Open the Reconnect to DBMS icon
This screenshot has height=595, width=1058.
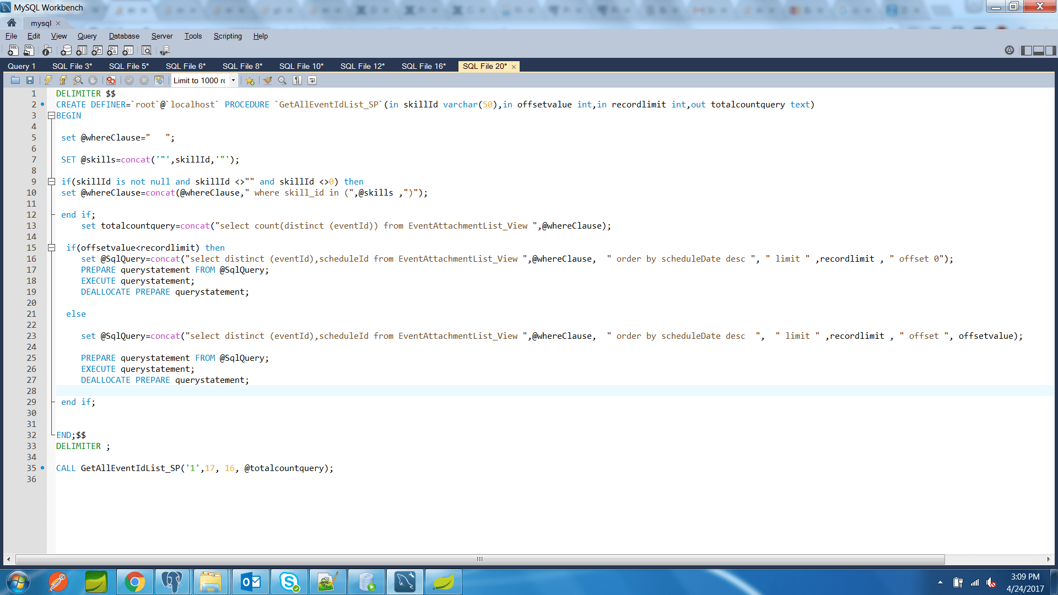(165, 51)
